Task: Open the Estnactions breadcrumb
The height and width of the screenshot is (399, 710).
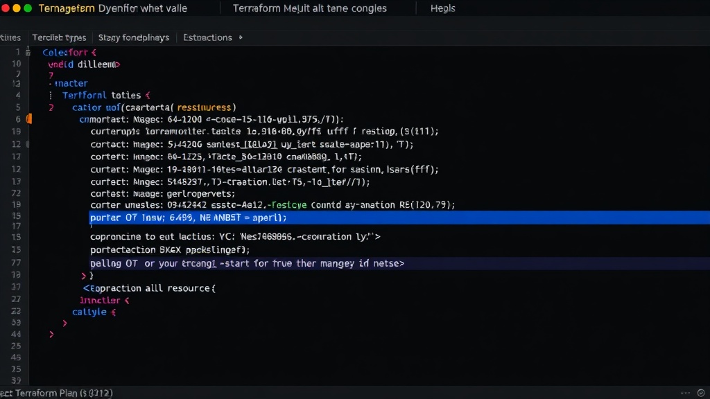Action: pyautogui.click(x=207, y=37)
